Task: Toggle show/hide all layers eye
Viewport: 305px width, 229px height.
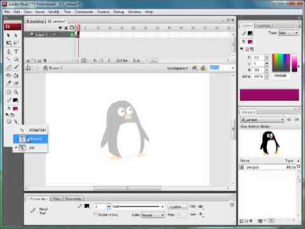Action: [60, 28]
